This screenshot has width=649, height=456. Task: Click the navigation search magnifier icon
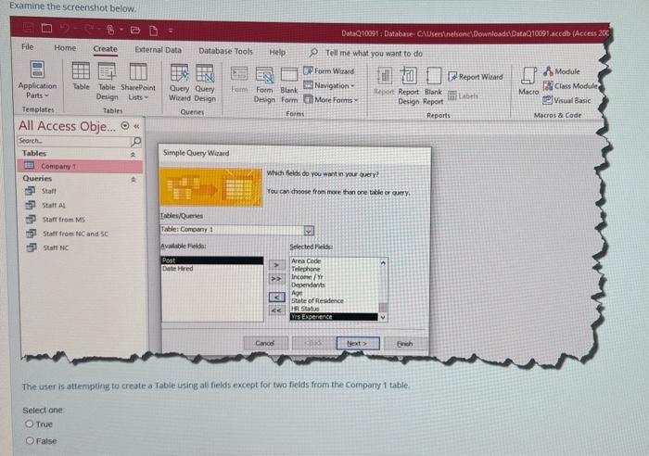tap(135, 142)
